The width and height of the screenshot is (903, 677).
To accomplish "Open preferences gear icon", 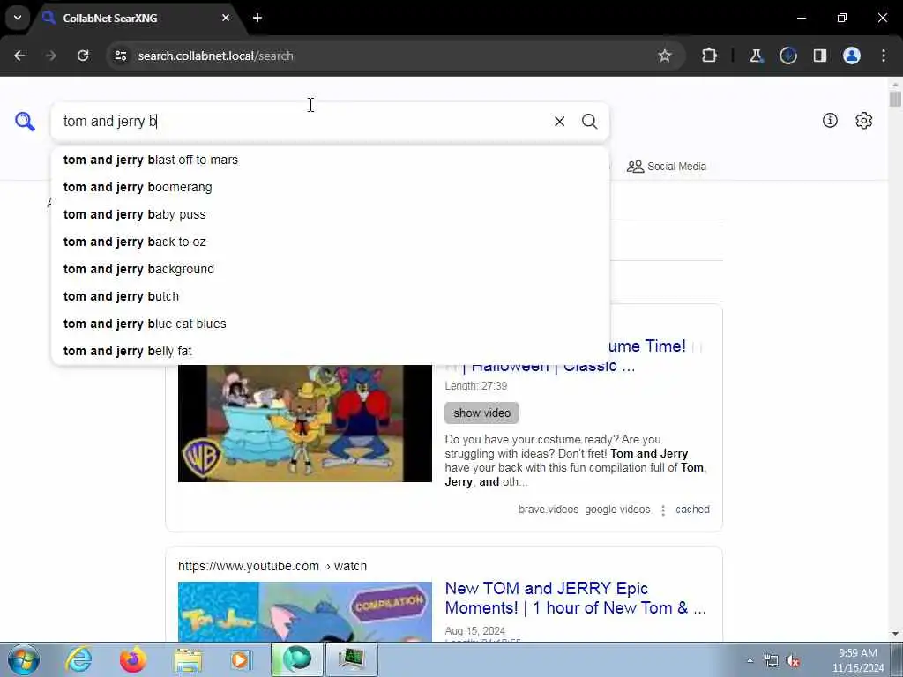I will point(863,120).
